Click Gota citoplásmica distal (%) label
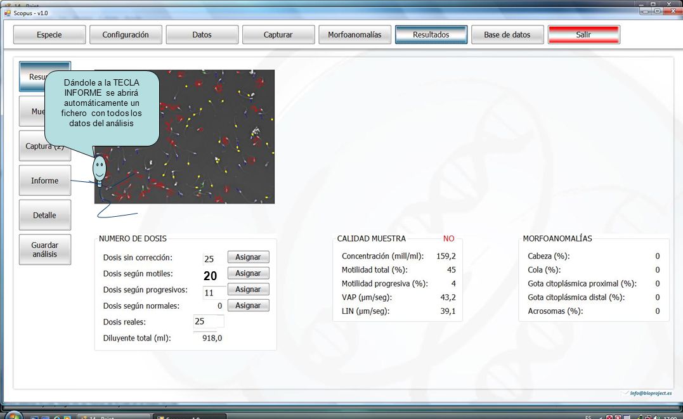The width and height of the screenshot is (683, 419). coord(576,297)
